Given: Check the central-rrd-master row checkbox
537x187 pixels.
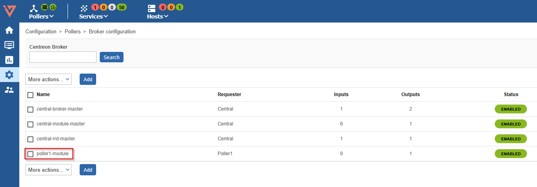Looking at the screenshot, I should coord(30,139).
